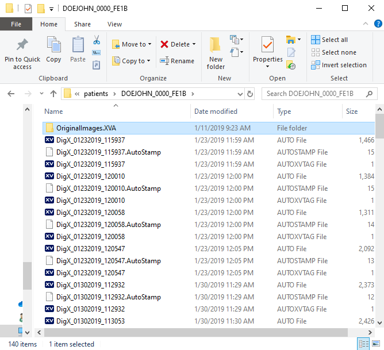
Task: Select the 2,373 KB DigX_01302019_112932 AUTO file
Action: 209,285
